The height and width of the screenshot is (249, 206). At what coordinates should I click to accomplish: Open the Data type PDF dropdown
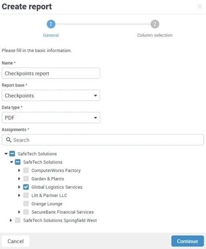[51, 118]
